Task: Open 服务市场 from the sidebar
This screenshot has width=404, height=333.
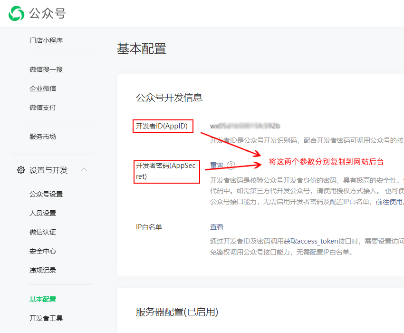Action: (42, 137)
